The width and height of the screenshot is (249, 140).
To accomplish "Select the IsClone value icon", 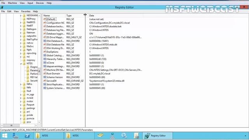I will [x=45, y=63].
